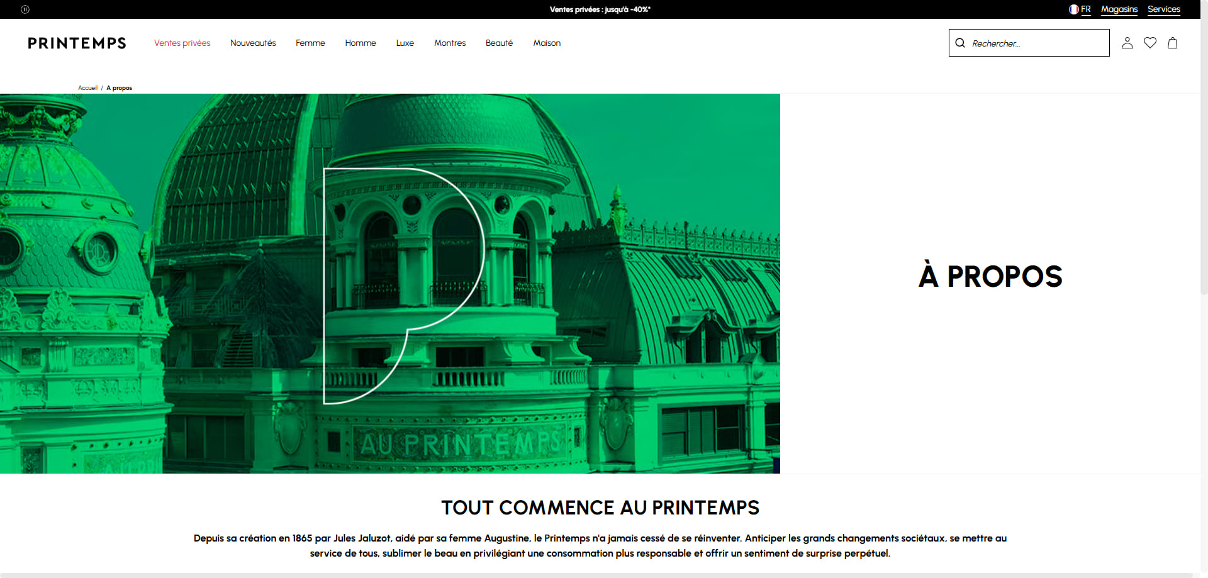Go to the Maison section

[x=547, y=43]
